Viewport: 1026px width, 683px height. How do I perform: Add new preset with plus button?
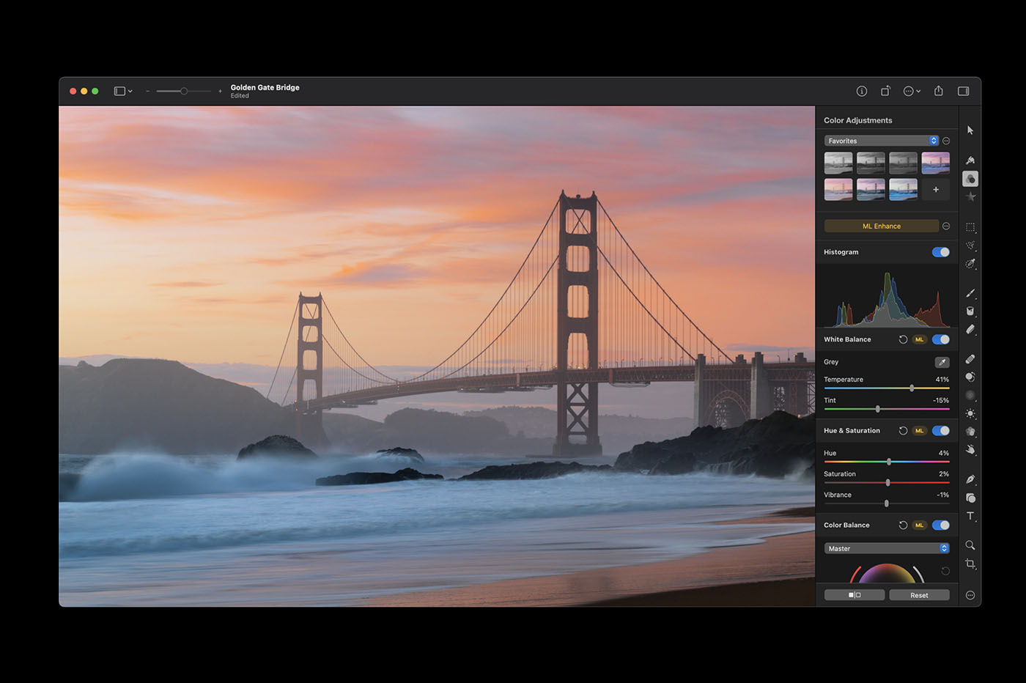click(936, 189)
